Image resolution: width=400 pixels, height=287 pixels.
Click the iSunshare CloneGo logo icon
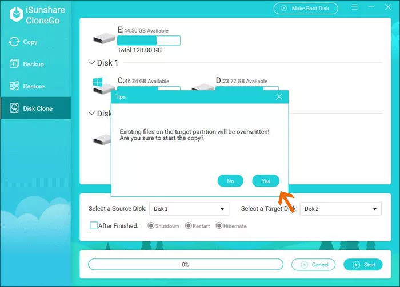point(17,14)
